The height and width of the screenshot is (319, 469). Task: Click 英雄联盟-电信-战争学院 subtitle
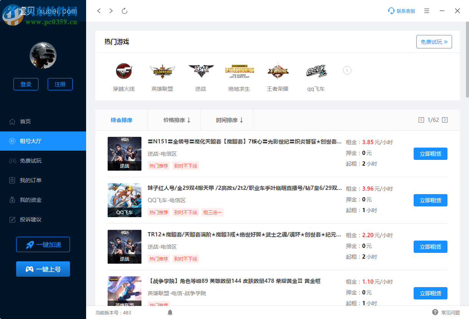point(177,293)
